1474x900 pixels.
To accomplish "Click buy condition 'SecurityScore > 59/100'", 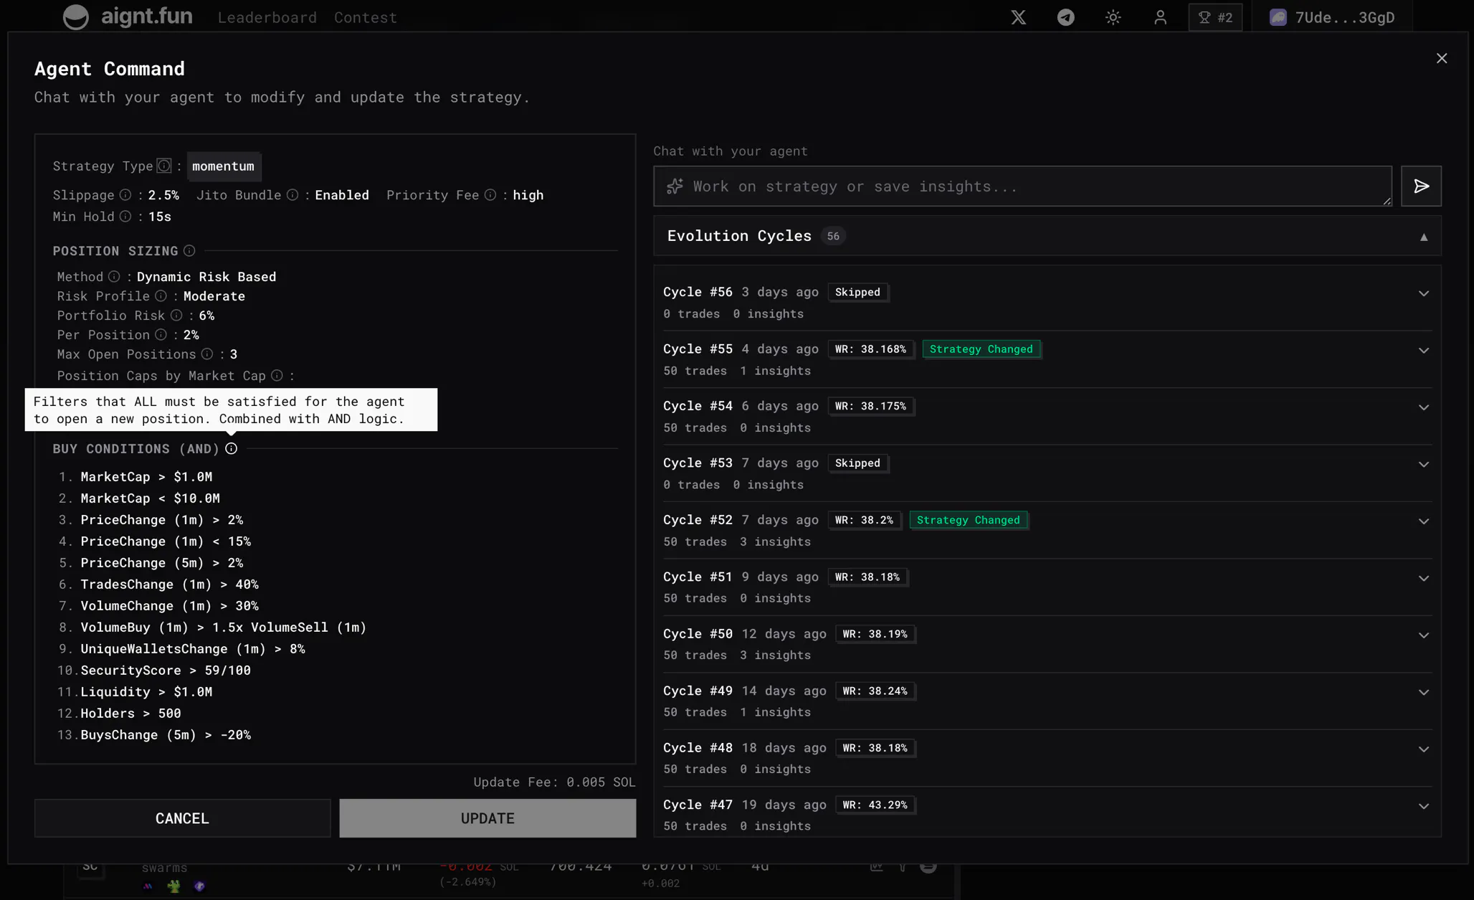I will click(x=166, y=671).
